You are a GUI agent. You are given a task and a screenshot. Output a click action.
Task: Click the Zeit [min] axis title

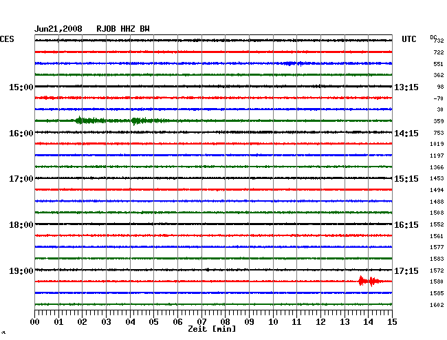click(x=212, y=329)
